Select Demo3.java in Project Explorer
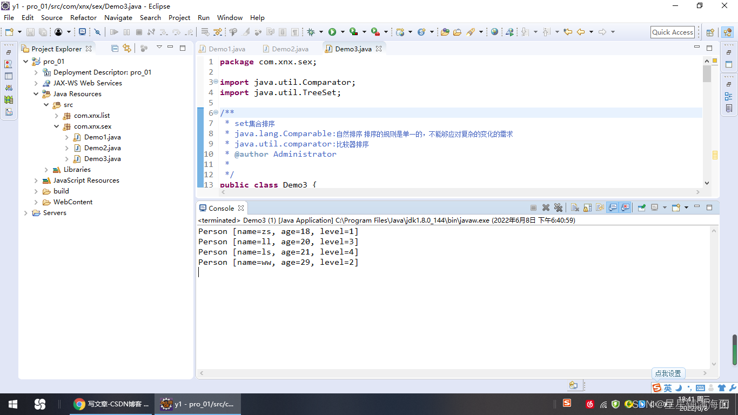This screenshot has height=415, width=738. tap(102, 159)
